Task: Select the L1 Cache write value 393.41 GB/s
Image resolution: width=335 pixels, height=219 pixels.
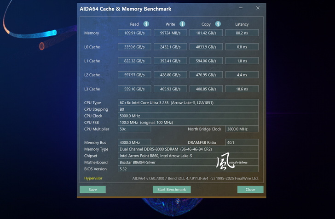Action: (170, 61)
